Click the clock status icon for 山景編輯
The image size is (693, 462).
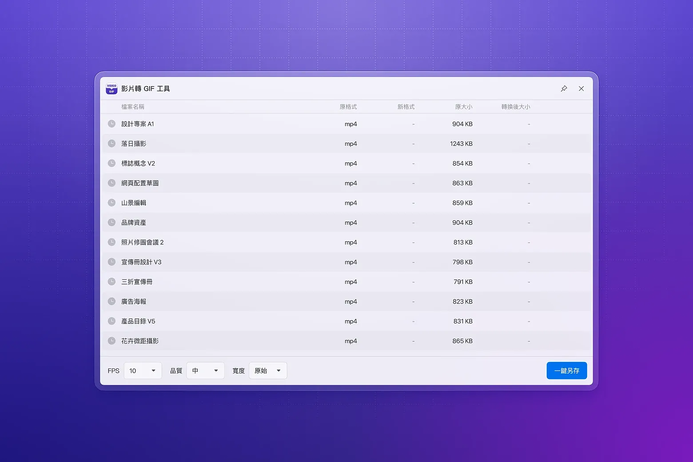pyautogui.click(x=112, y=203)
